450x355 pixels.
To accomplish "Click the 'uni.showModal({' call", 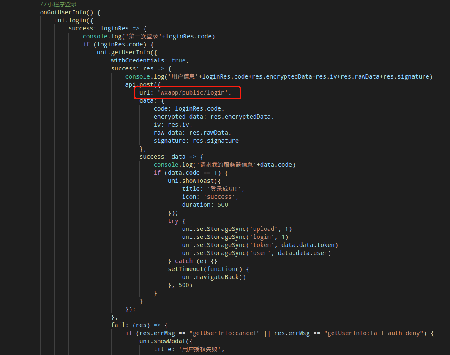I will (166, 341).
